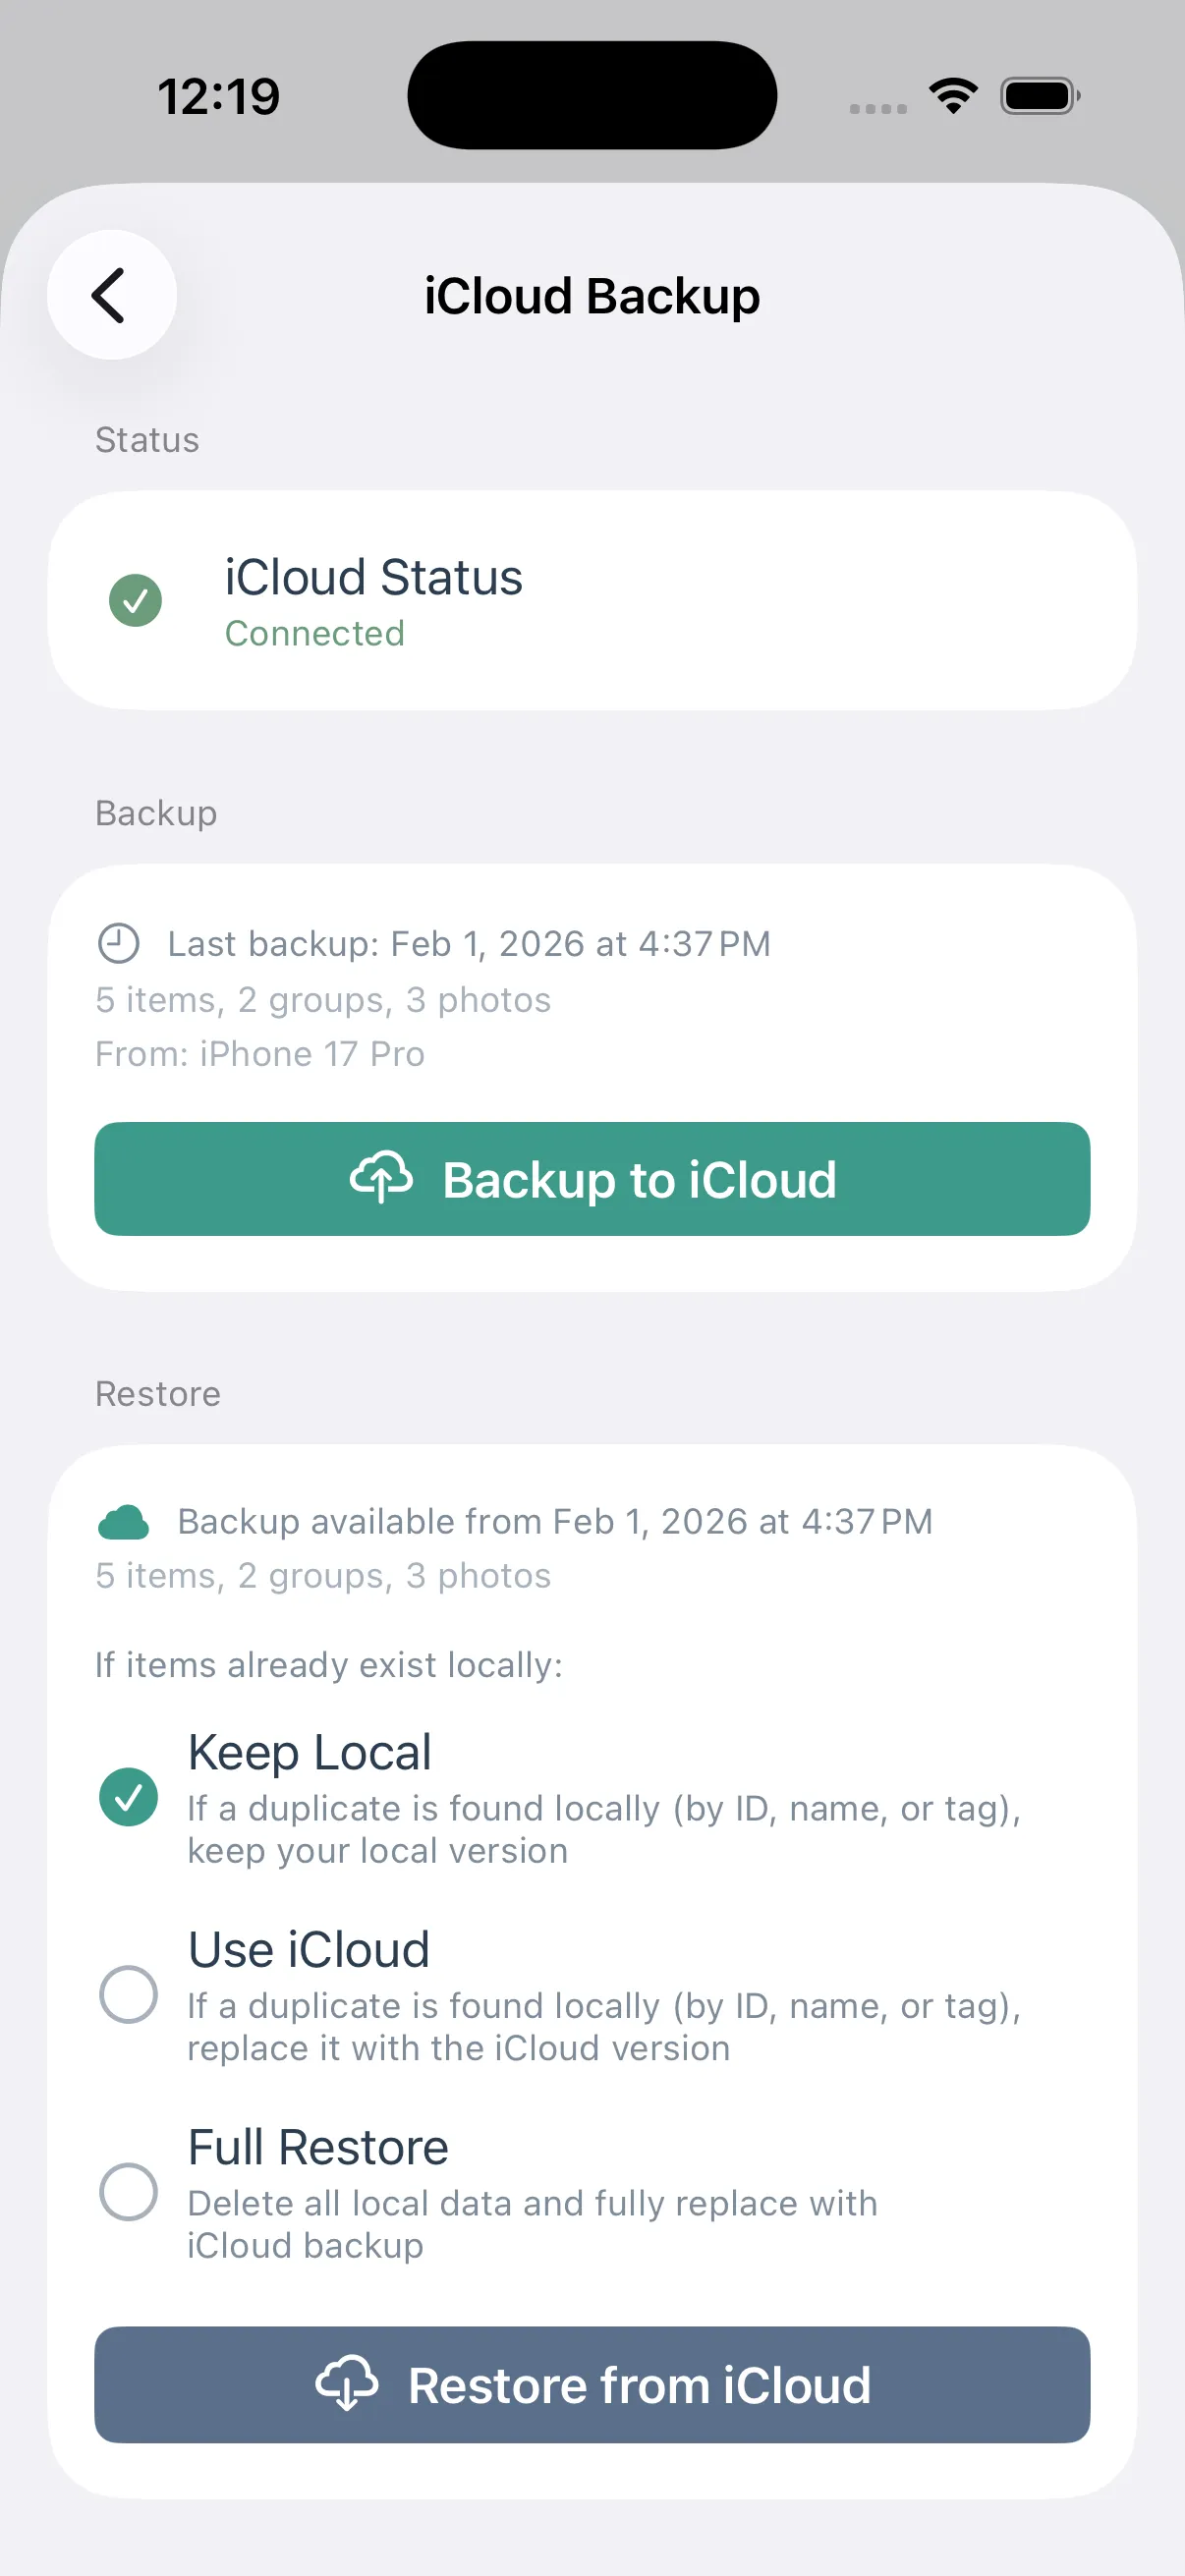
Task: Tap the clock time in the status bar
Action: (220, 95)
